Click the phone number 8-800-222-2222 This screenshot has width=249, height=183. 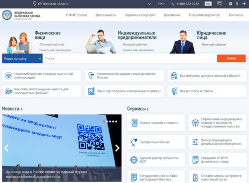click(x=188, y=4)
